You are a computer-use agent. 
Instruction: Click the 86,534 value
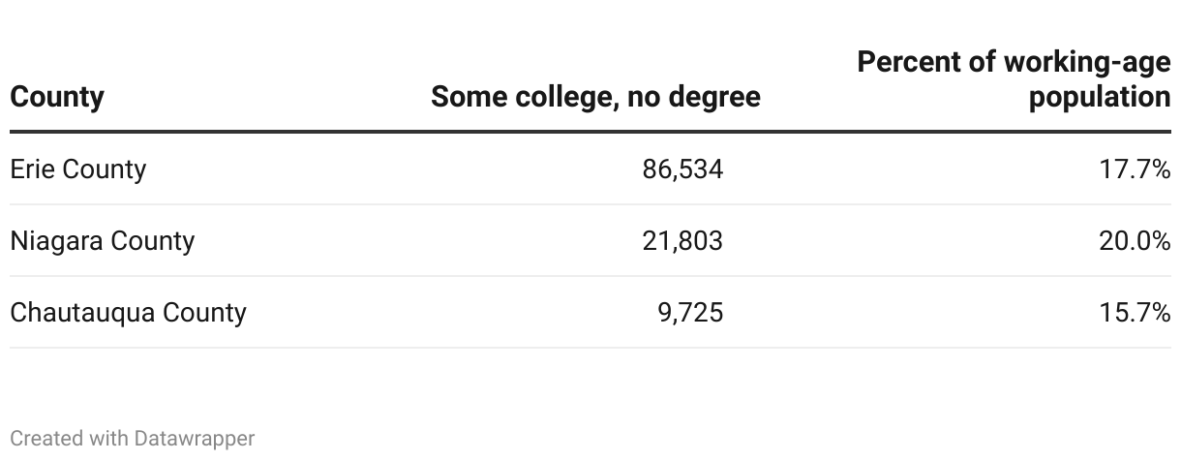[x=682, y=169]
